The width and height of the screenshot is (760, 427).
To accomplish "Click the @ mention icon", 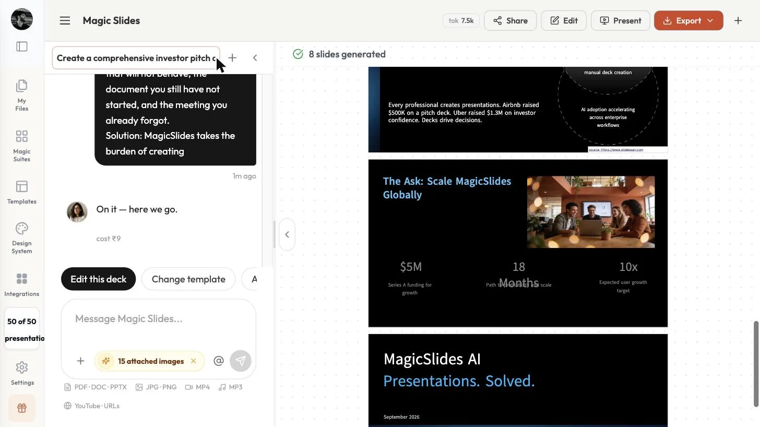I will click(x=219, y=361).
